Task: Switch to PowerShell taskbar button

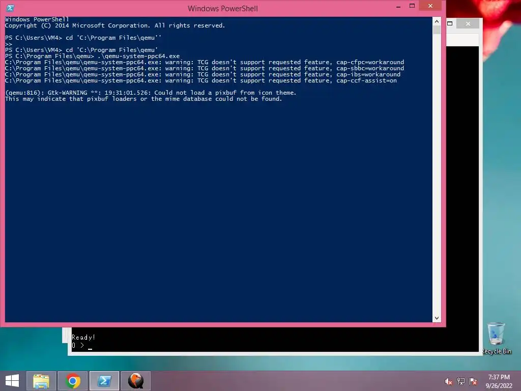Action: click(104, 381)
